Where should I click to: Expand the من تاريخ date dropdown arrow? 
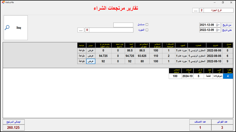(x=219, y=25)
